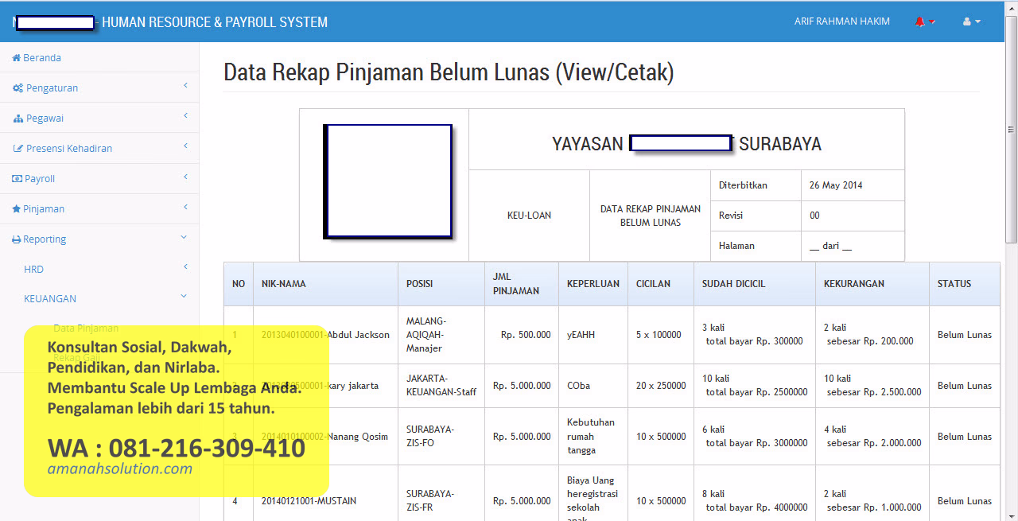Expand the Presensi Kehadiran chevron
1018x521 pixels.
(185, 146)
